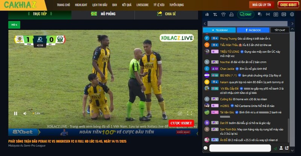
Task: Switch to the Mô Phỏng tab
Action: tap(102, 14)
